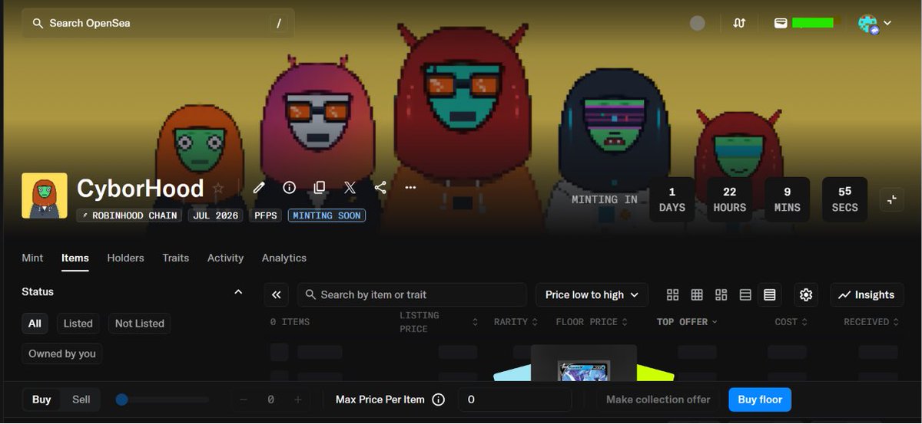This screenshot has height=424, width=922.
Task: Switch to small dense grid view
Action: (697, 294)
